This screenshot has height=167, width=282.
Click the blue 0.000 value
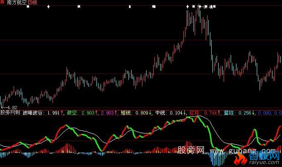264,113
